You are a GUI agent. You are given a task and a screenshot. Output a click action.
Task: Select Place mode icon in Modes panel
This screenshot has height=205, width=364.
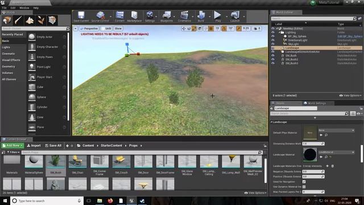7,20
